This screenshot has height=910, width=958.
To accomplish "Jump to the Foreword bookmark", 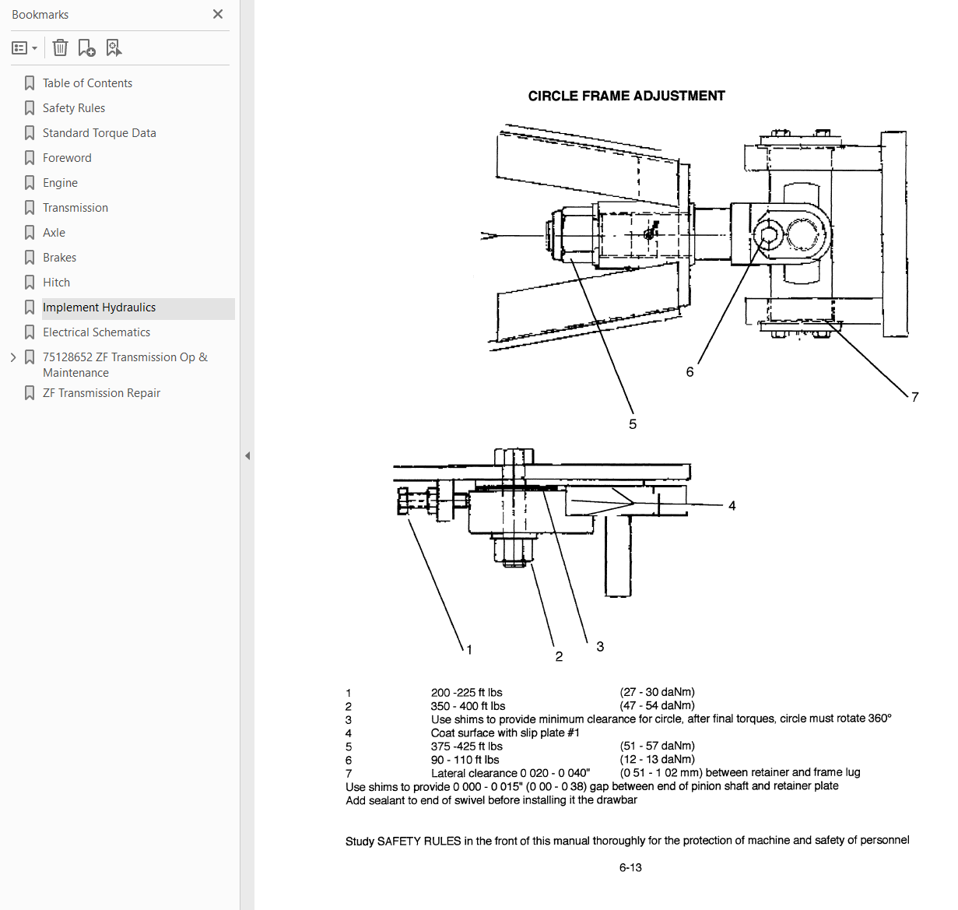I will pos(67,158).
